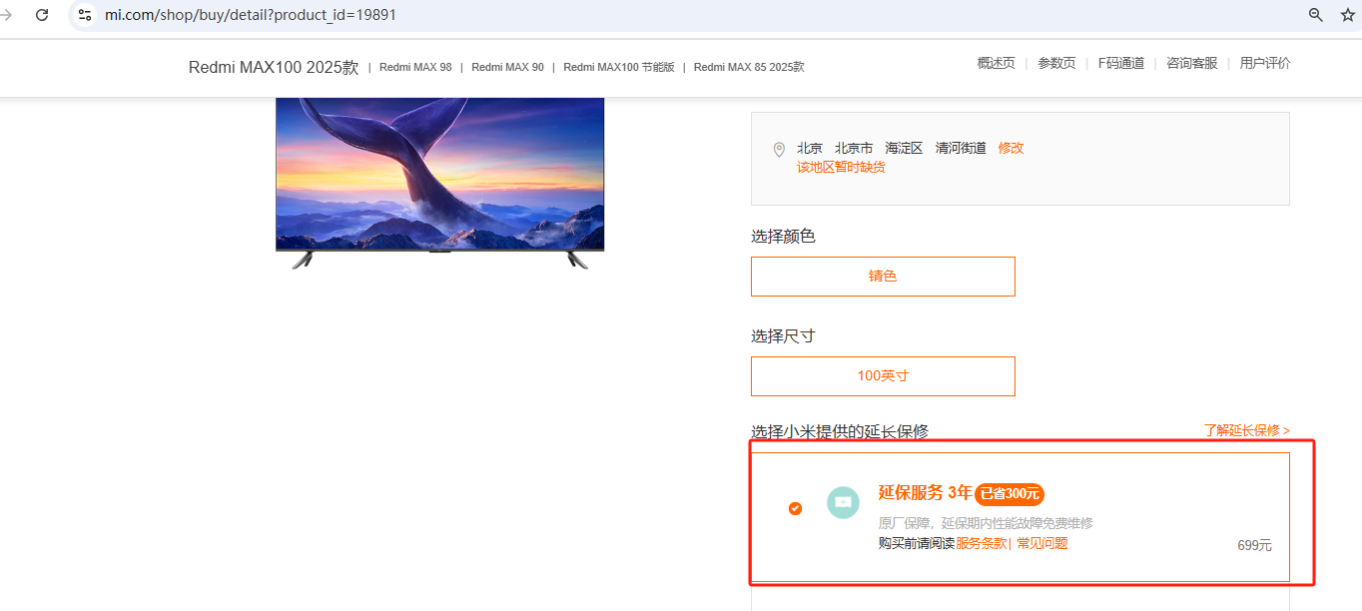Viewport: 1362px width, 611px height.
Task: Click the TV product image
Action: pos(440,183)
